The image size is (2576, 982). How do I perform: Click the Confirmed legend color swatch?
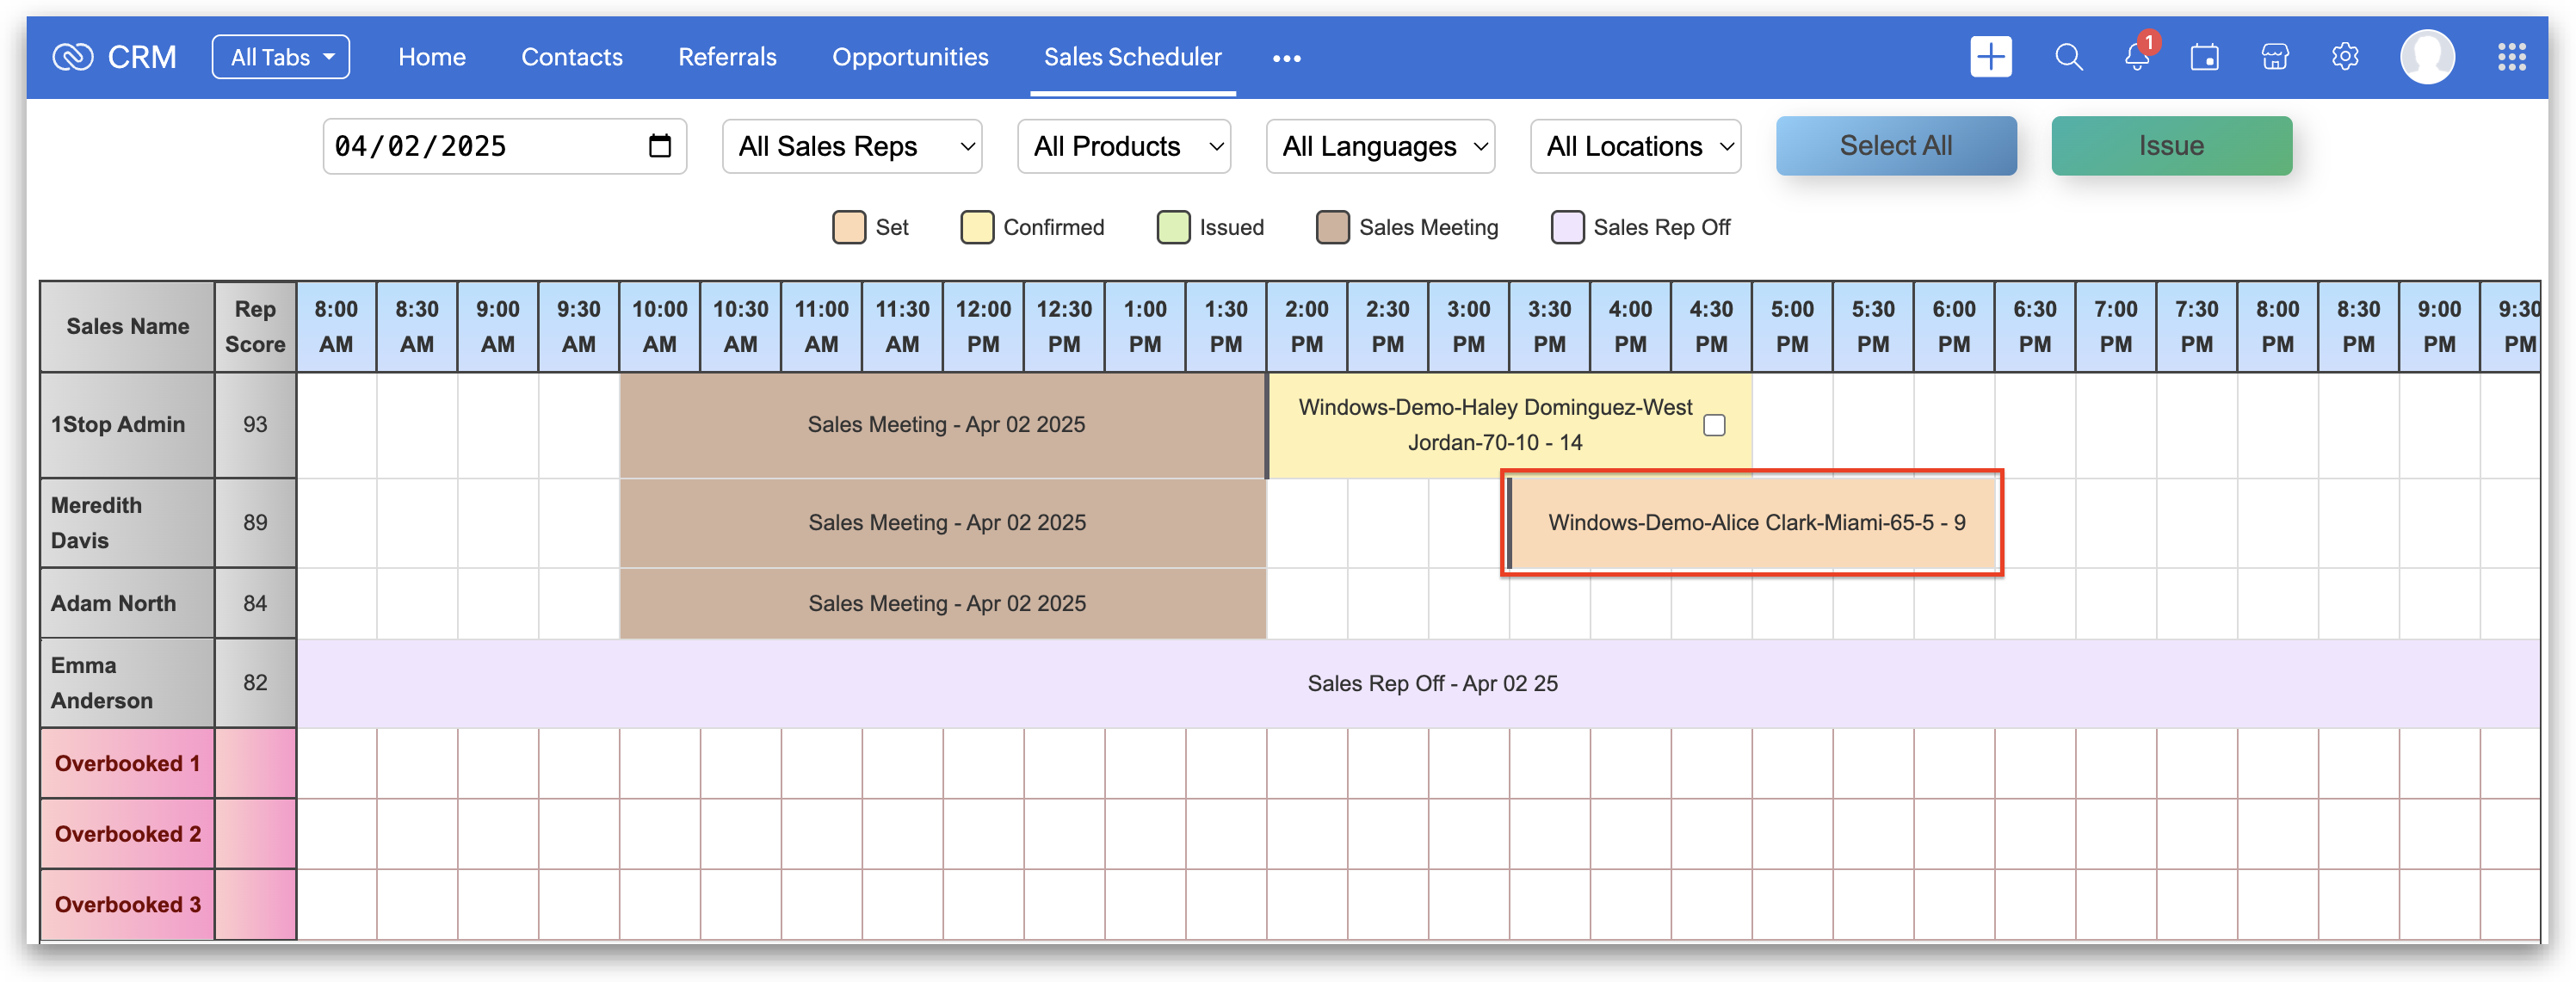977,227
